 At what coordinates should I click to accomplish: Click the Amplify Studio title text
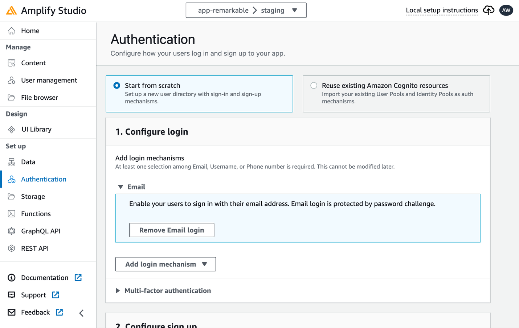point(54,11)
